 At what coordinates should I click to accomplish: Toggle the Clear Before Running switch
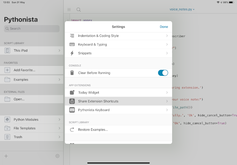[163, 73]
